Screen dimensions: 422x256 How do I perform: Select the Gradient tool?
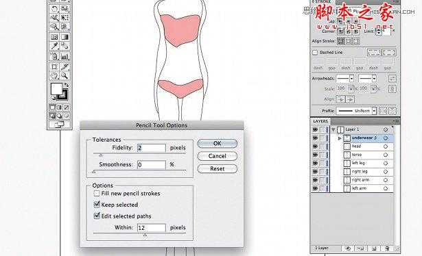(x=65, y=37)
